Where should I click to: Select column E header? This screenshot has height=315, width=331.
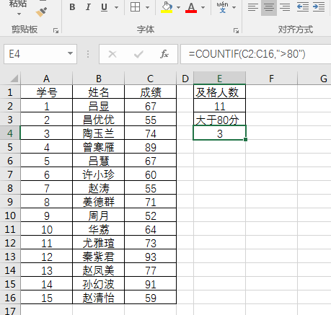[219, 79]
